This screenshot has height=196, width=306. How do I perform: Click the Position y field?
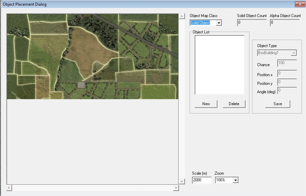pyautogui.click(x=287, y=82)
